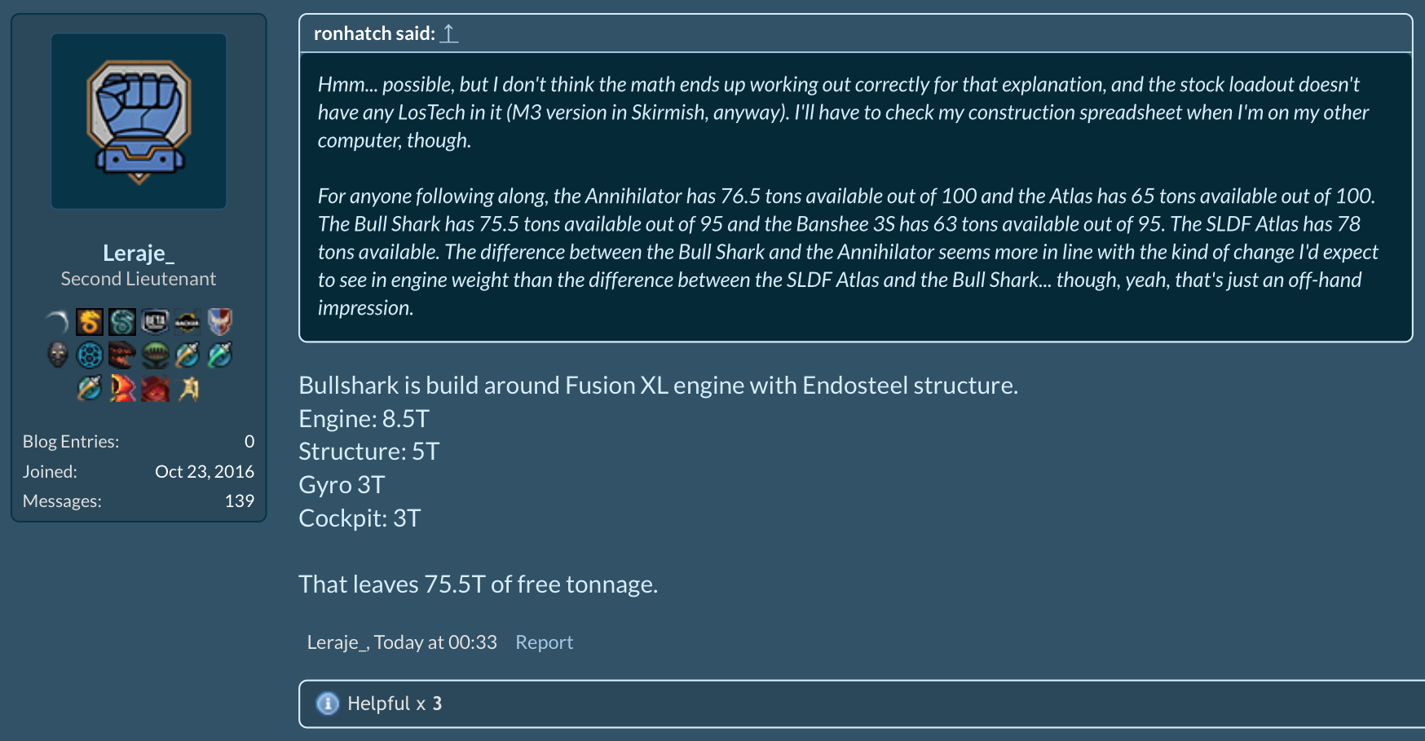Click the Backer badge icon
Viewport: 1425px width, 741px height.
187,322
